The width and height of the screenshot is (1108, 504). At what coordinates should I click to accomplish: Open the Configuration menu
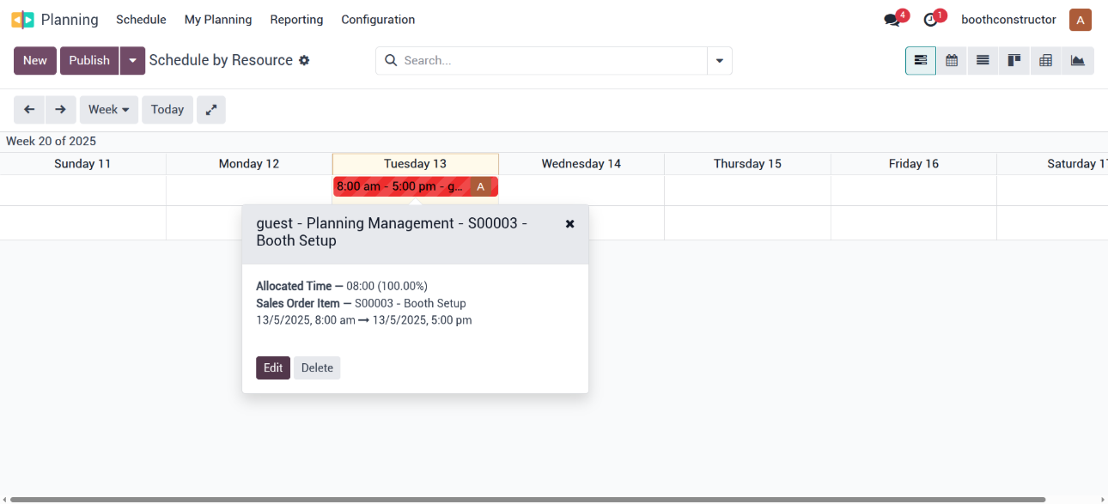pyautogui.click(x=378, y=20)
